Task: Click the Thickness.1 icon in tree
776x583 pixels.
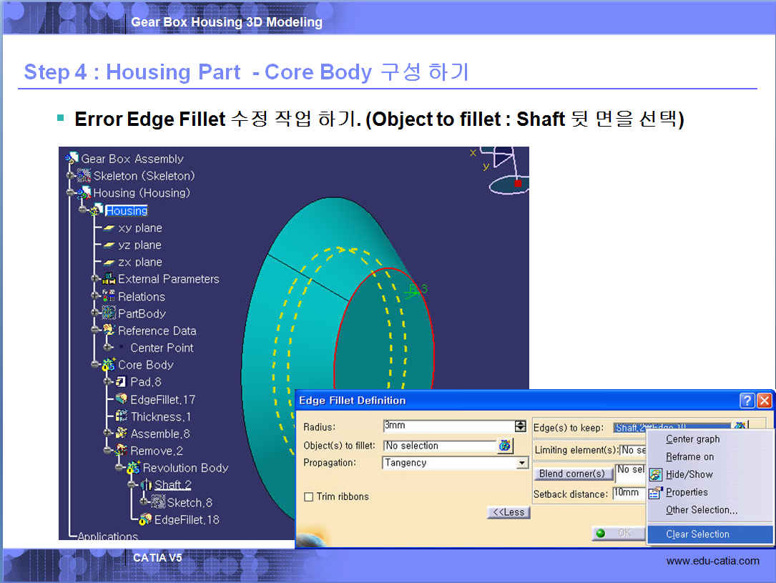Action: 122,416
